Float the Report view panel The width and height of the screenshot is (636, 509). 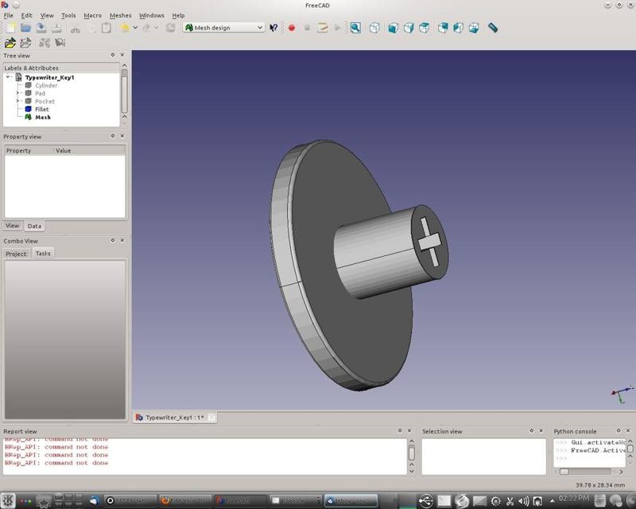tap(398, 431)
